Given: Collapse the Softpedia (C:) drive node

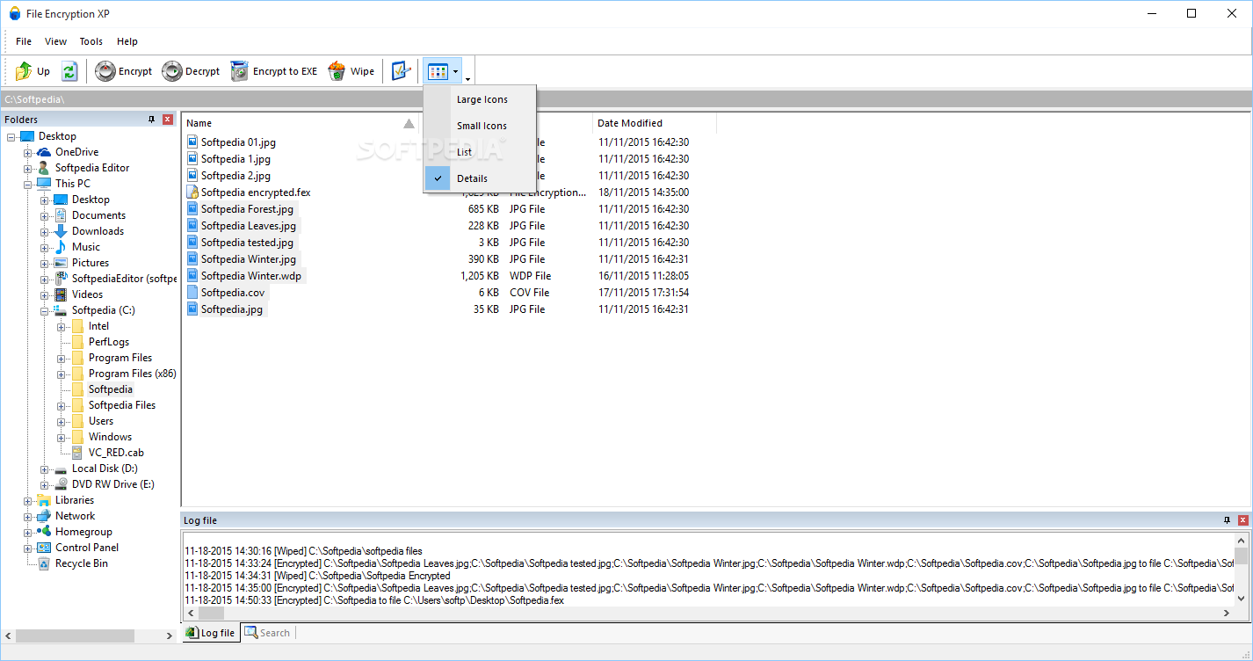Looking at the screenshot, I should (x=45, y=311).
